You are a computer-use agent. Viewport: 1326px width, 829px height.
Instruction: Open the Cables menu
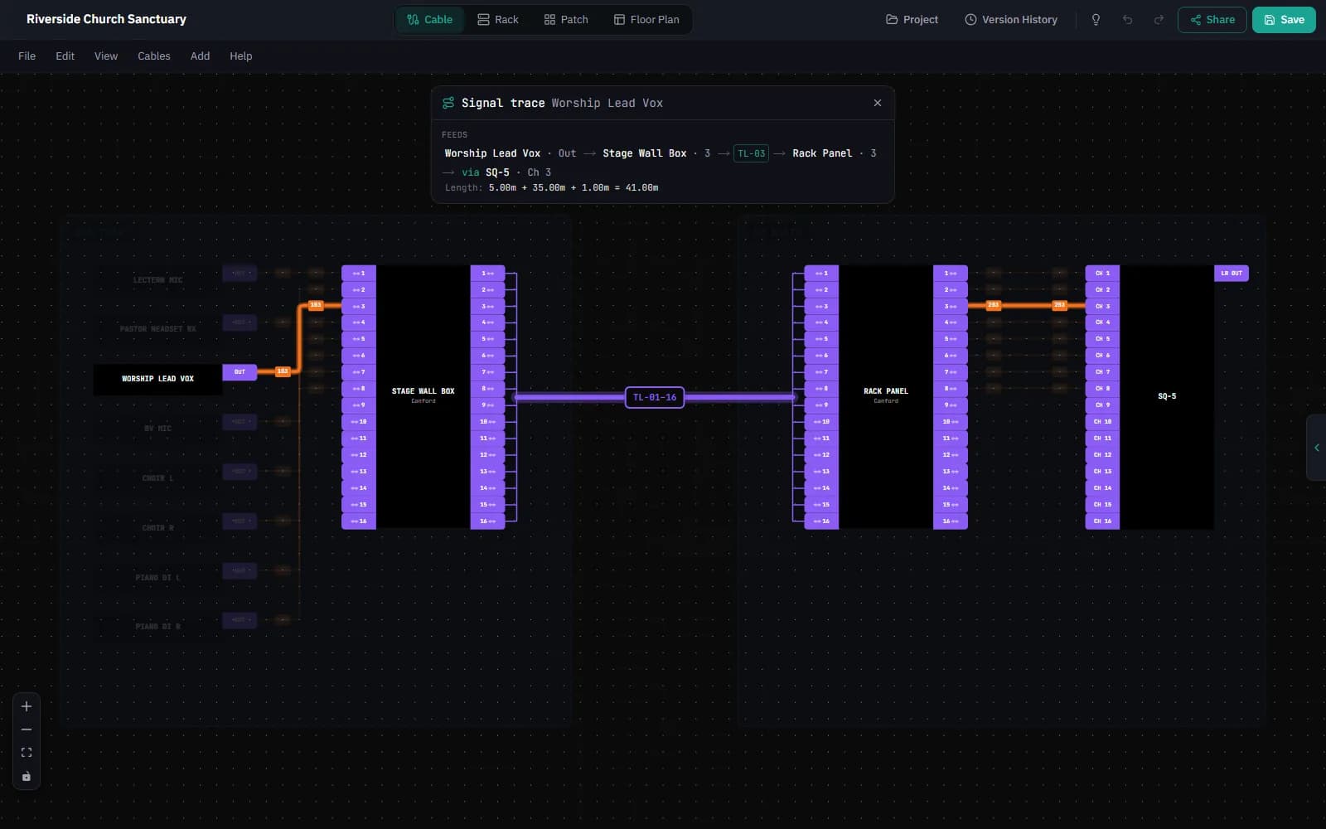tap(154, 56)
